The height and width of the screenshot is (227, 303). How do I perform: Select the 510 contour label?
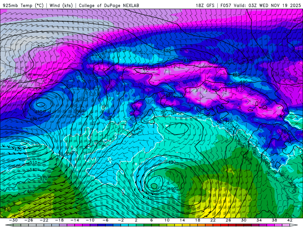(33, 163)
